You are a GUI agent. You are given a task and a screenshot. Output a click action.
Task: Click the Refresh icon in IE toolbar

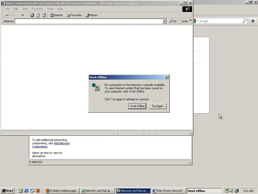pos(38,15)
